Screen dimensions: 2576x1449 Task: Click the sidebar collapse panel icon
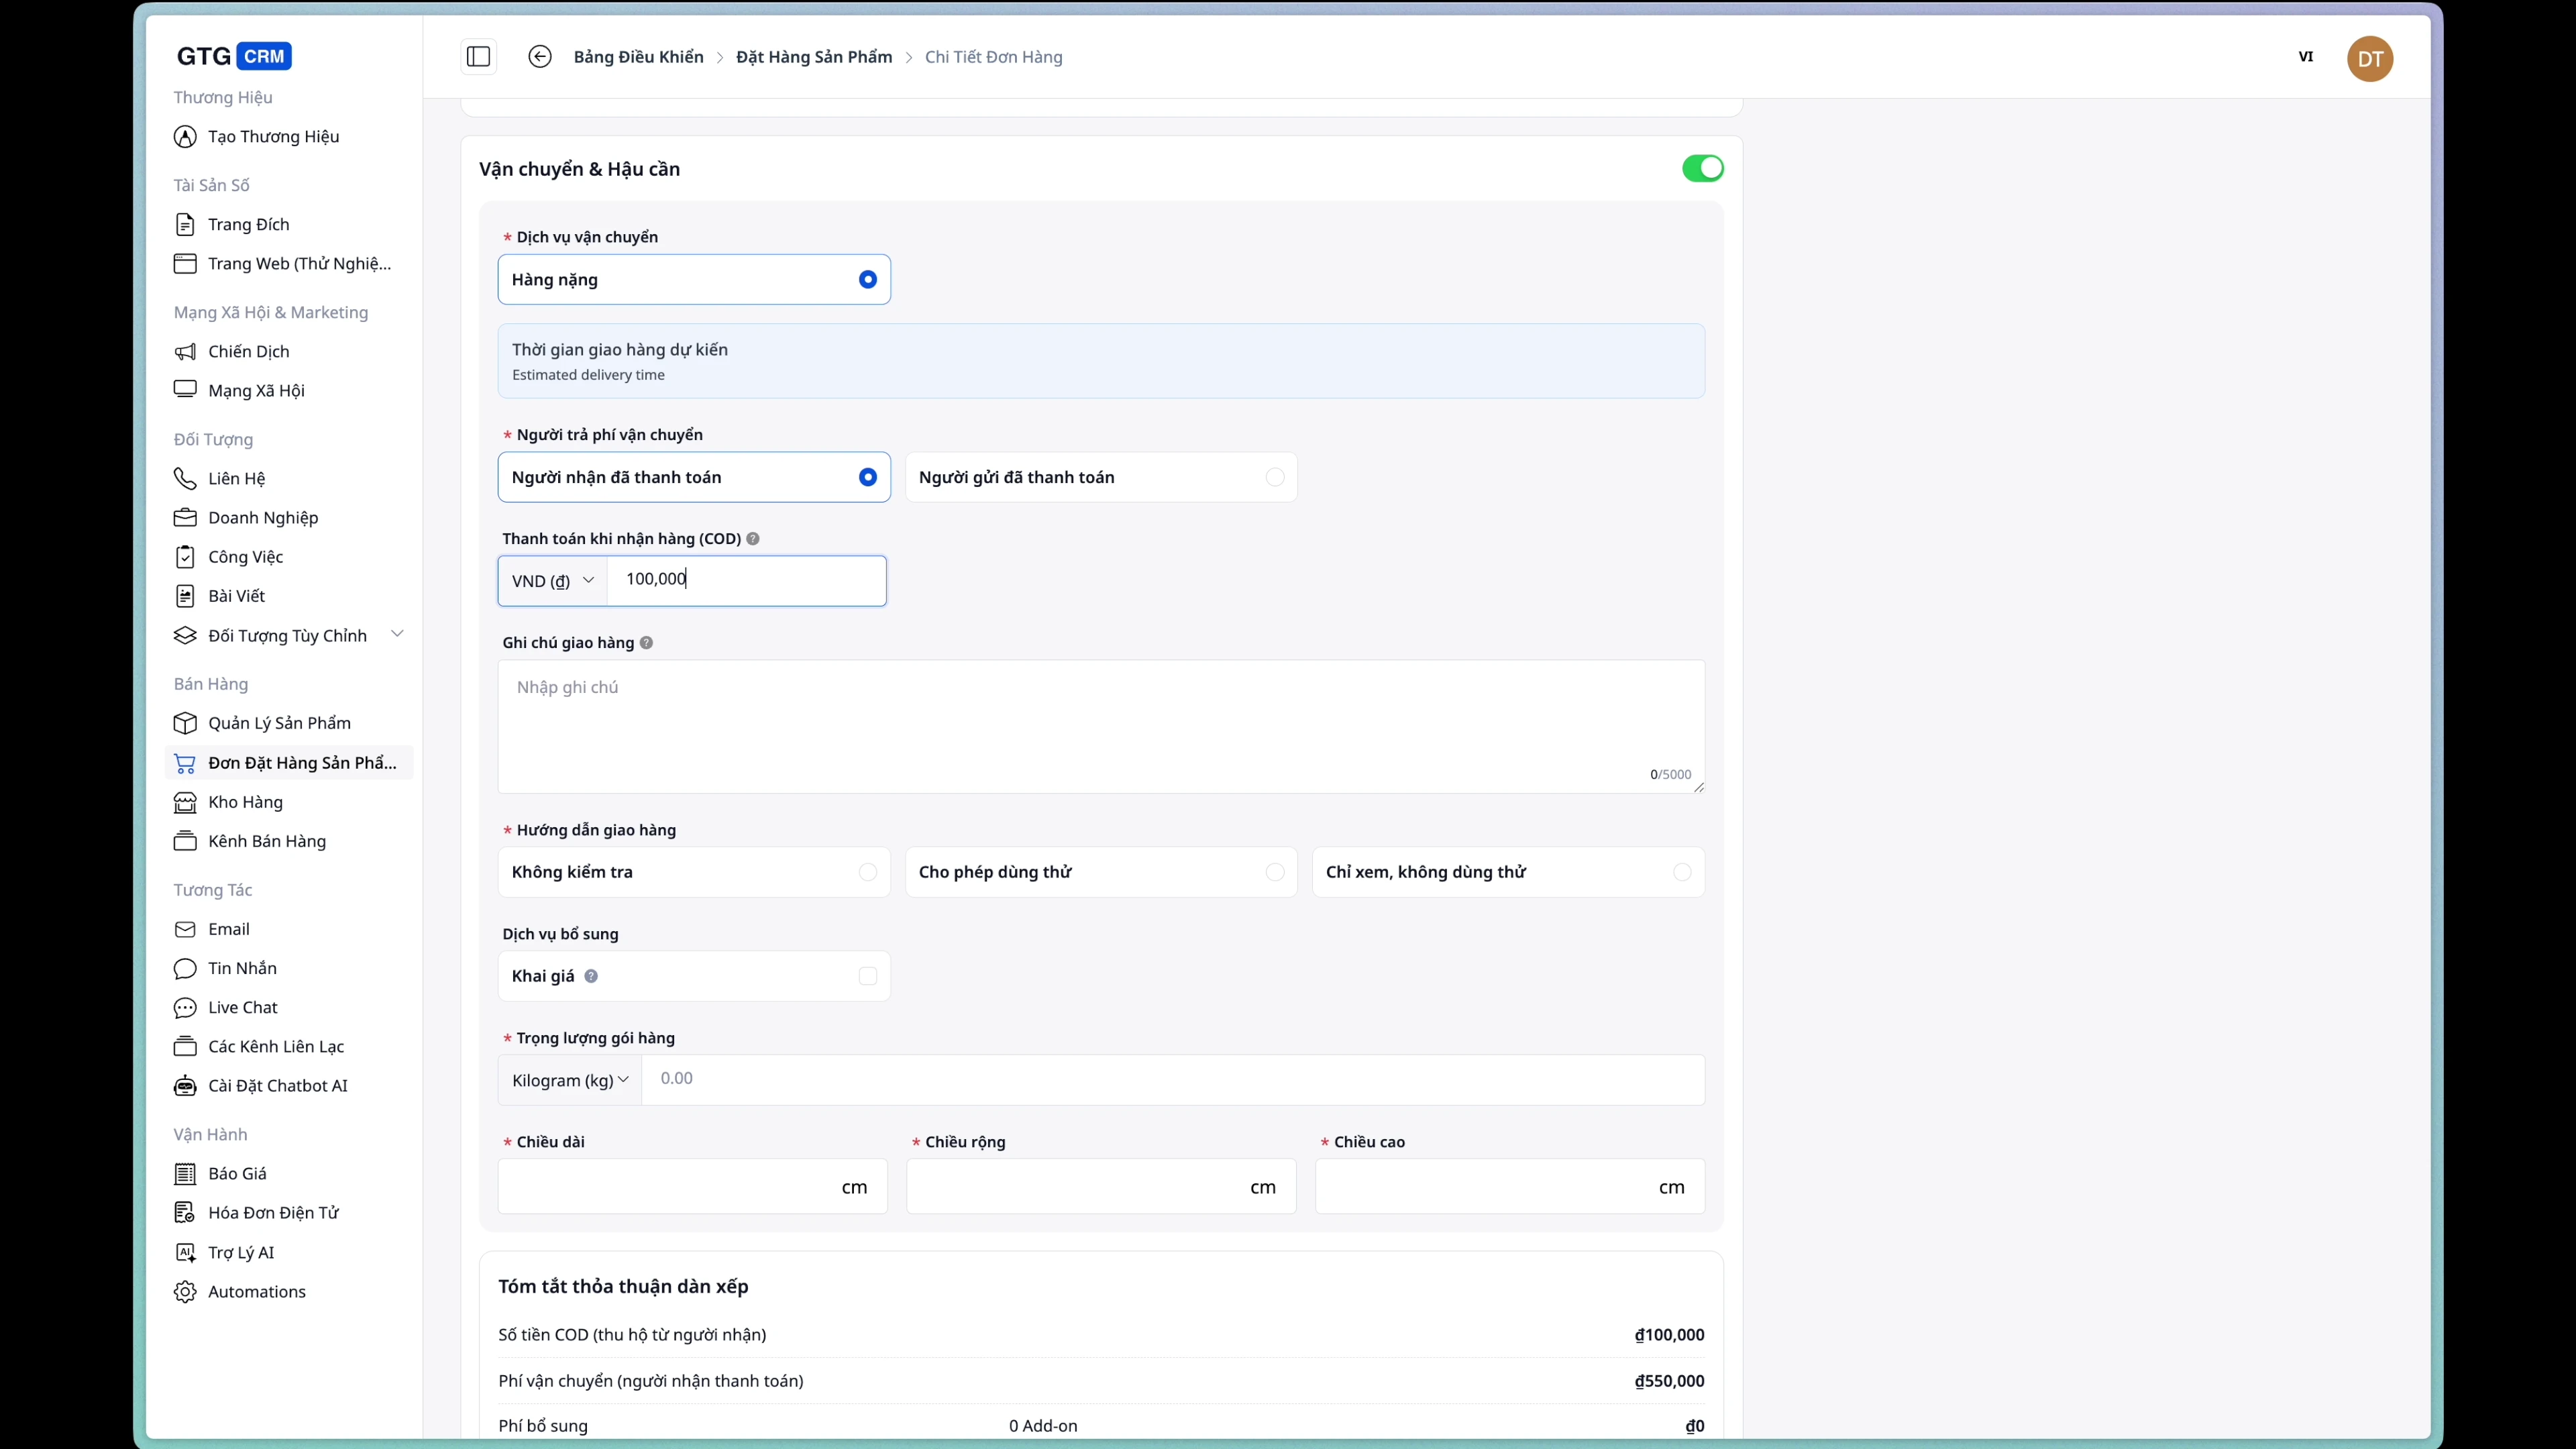click(x=478, y=57)
